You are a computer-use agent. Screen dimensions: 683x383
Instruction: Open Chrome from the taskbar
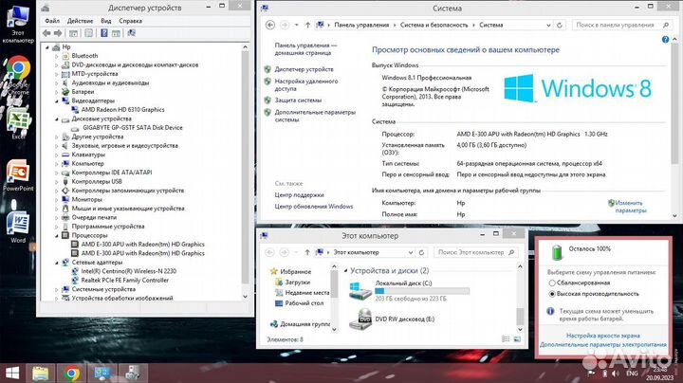pos(72,374)
